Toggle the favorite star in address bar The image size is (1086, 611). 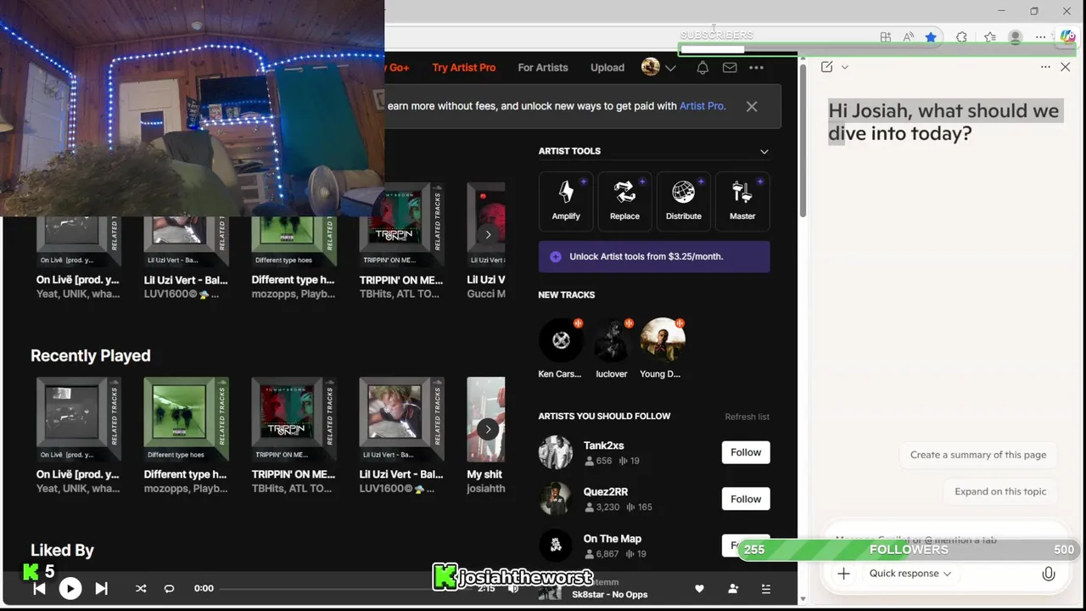pyautogui.click(x=931, y=37)
